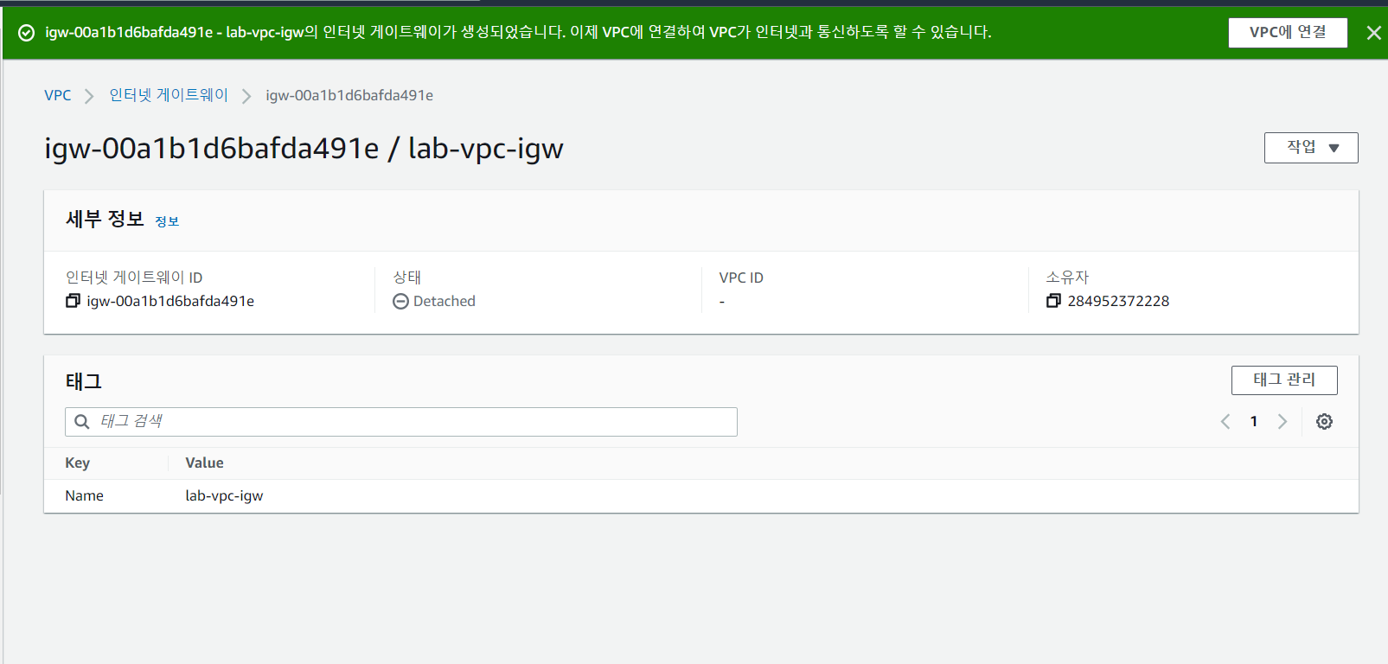Screen dimensions: 1388x664
Task: Click the next page arrow in tags pagination
Action: [1282, 421]
